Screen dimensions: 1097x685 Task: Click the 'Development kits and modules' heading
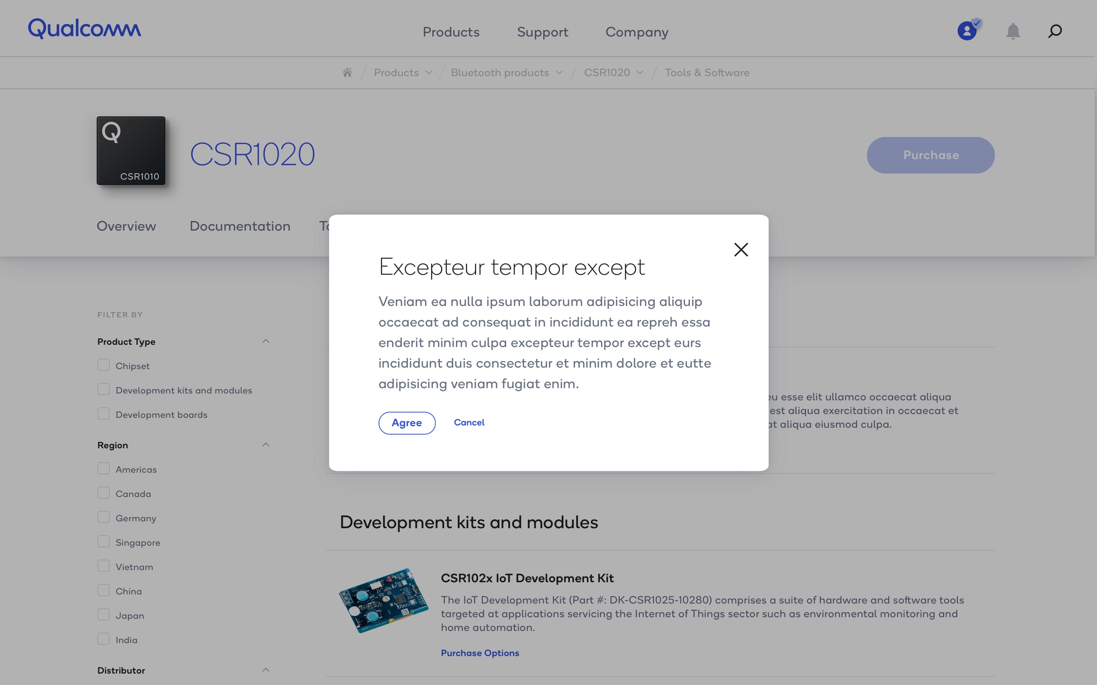pyautogui.click(x=469, y=523)
